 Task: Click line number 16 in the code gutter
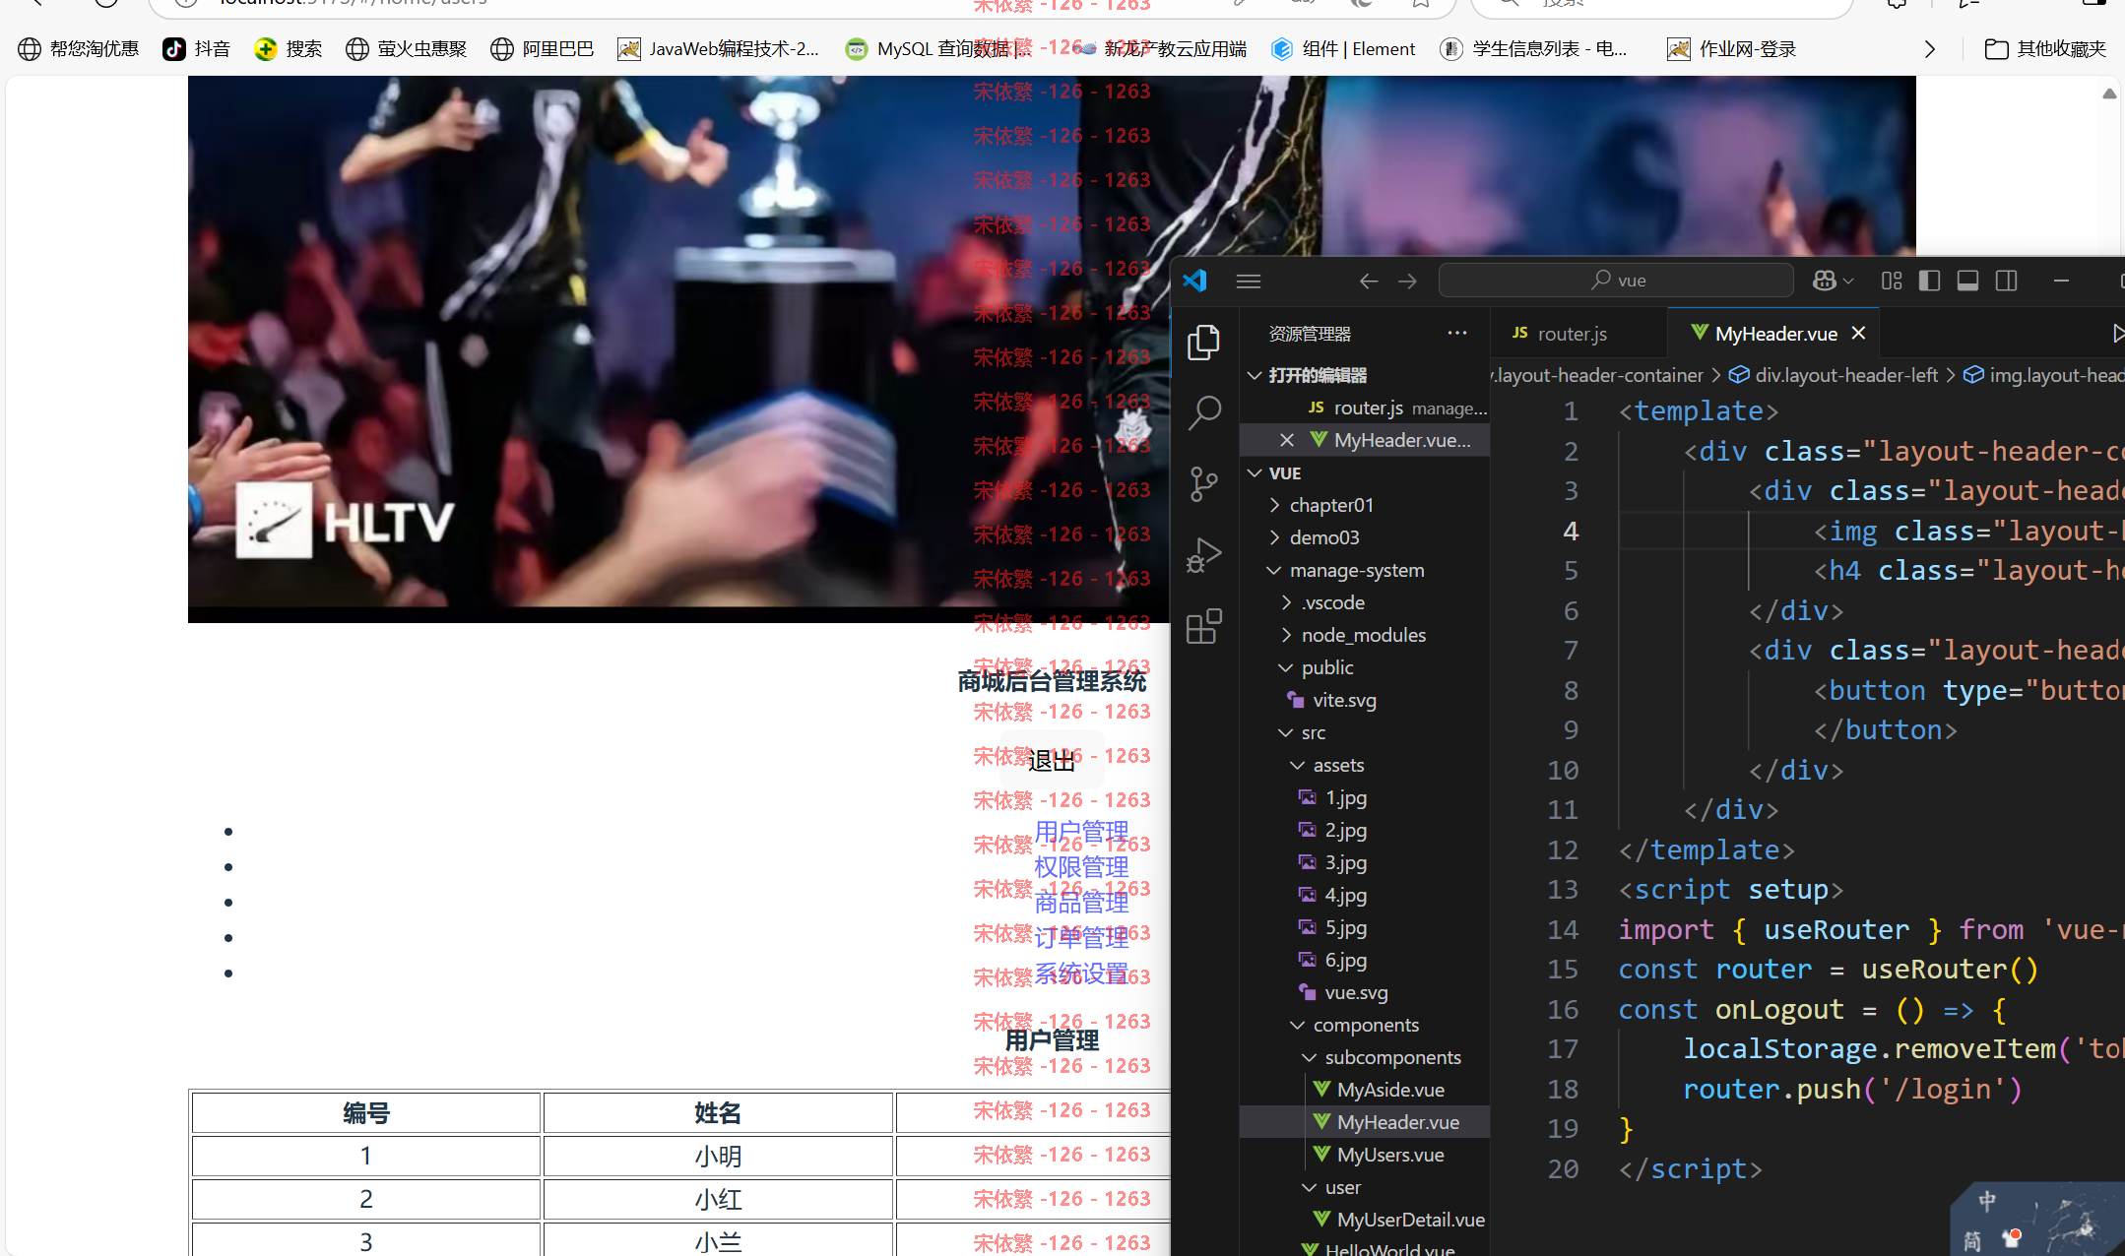(1563, 1010)
